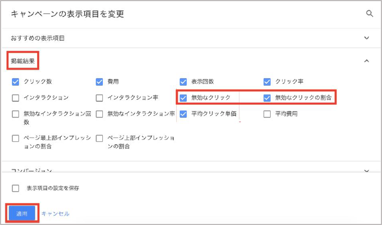The height and width of the screenshot is (225, 382).
Task: Expand the コンバージョン section
Action: (x=366, y=171)
